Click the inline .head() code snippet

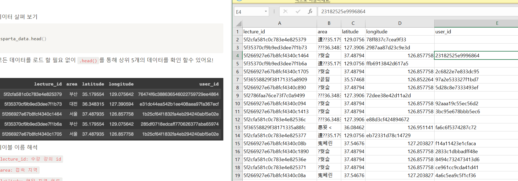[x=88, y=61]
